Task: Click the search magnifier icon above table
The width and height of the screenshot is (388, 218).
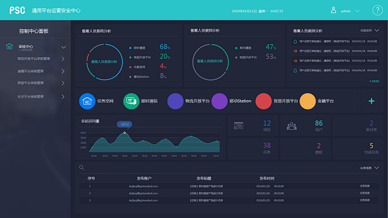Action: (x=81, y=168)
